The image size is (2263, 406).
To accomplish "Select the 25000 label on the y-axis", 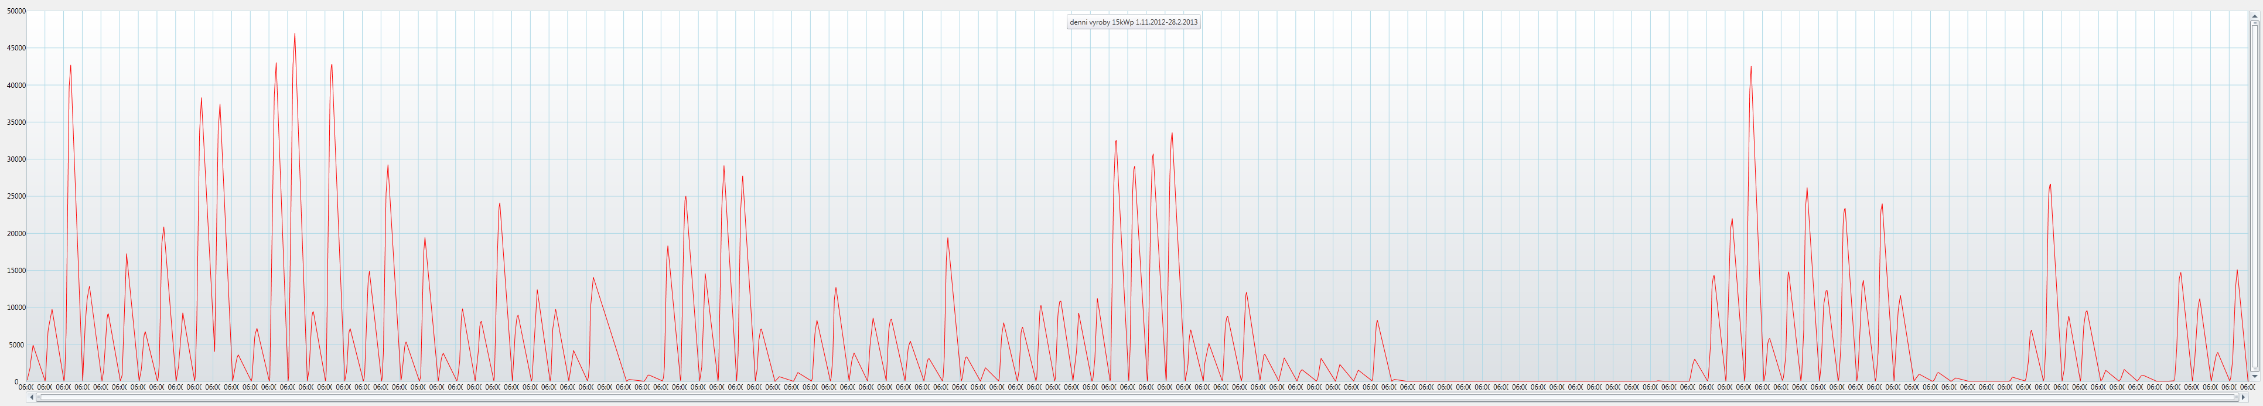I will 16,197.
